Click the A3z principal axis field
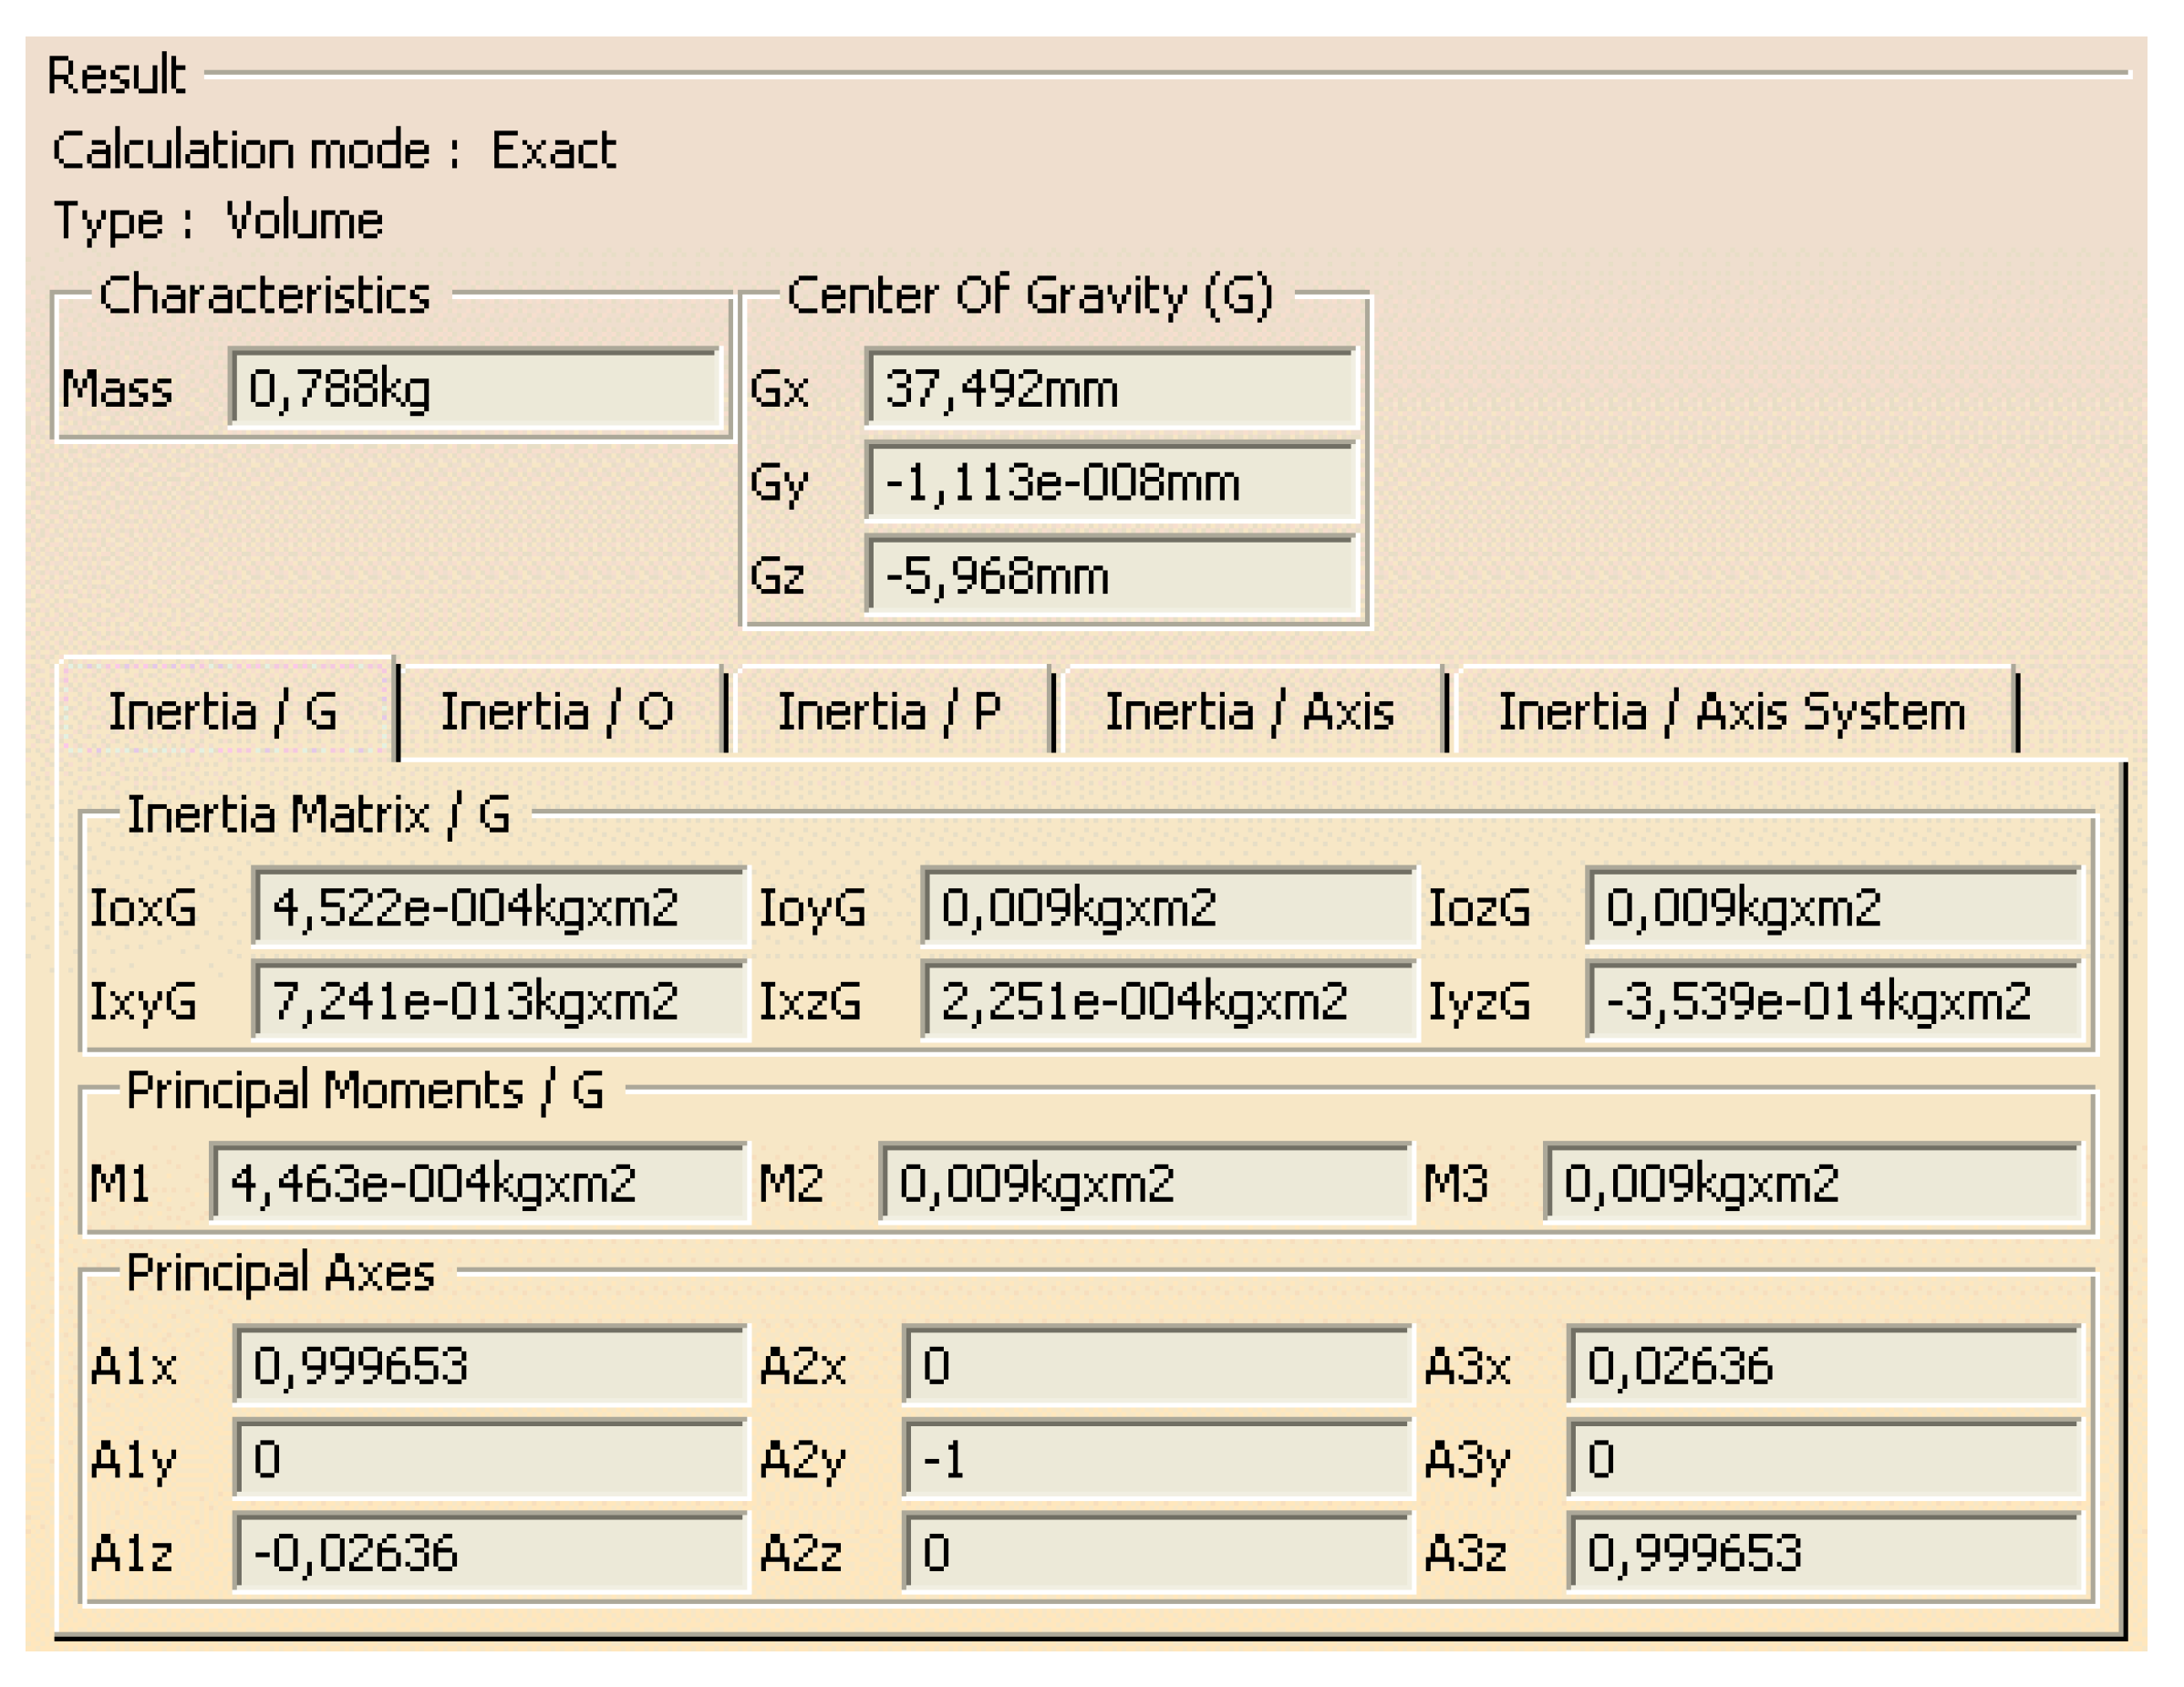The image size is (2184, 1687). click(x=1823, y=1553)
